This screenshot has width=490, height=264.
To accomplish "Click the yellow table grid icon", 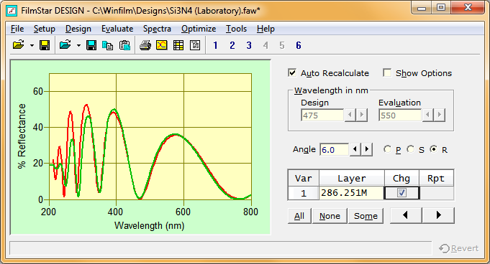I will pos(178,45).
